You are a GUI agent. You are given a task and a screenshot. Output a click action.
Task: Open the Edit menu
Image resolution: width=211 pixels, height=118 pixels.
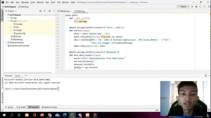click(x=12, y=2)
